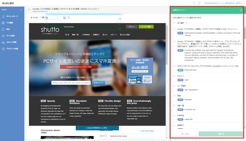Open the アカウント情報 menu item

12,49
